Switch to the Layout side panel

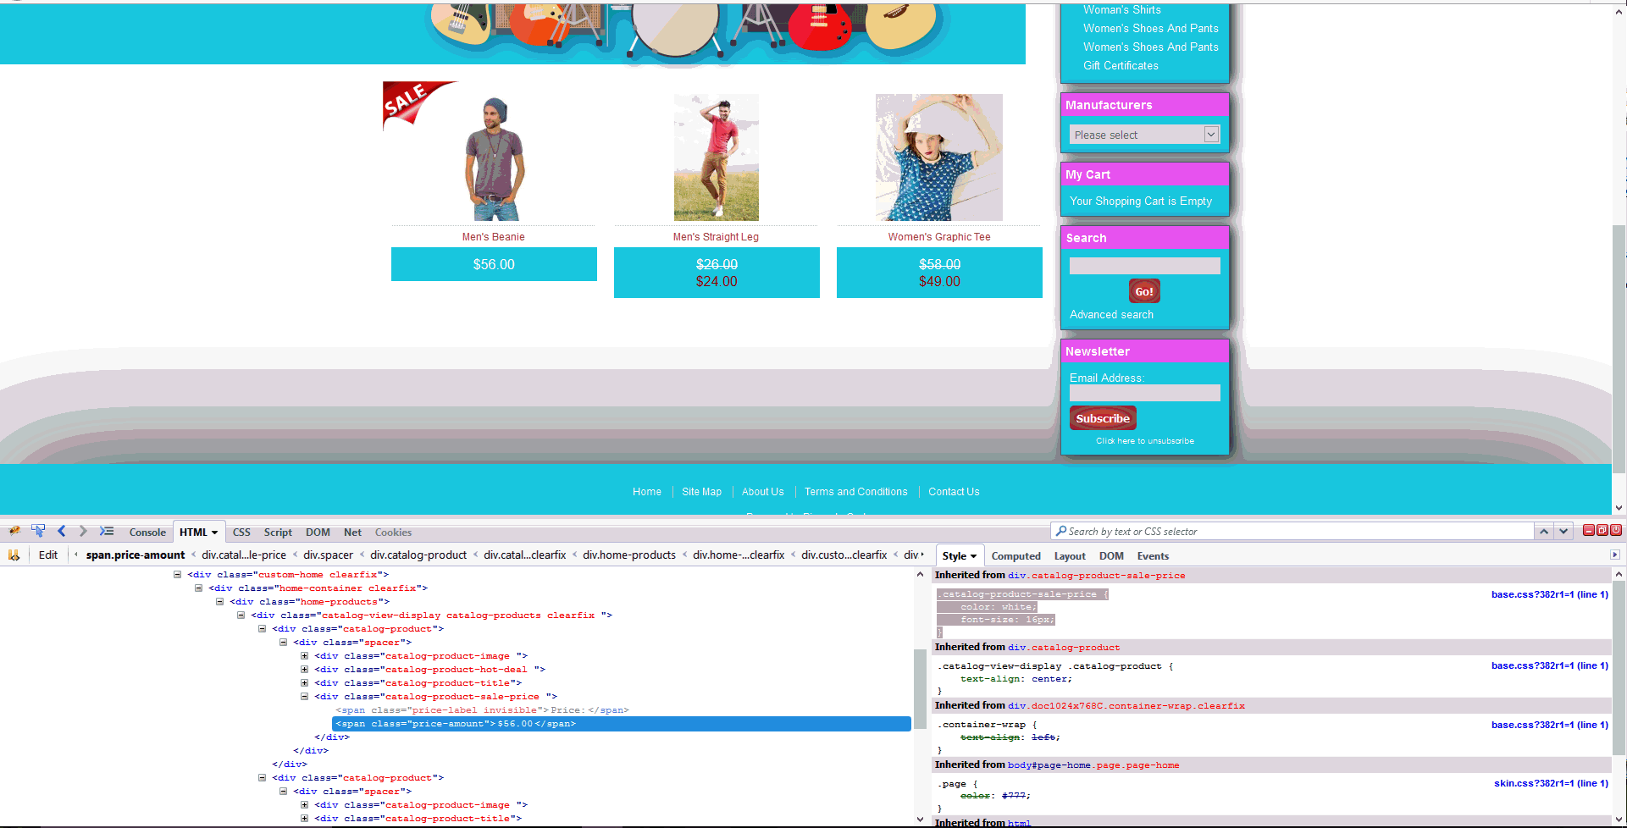[1070, 556]
